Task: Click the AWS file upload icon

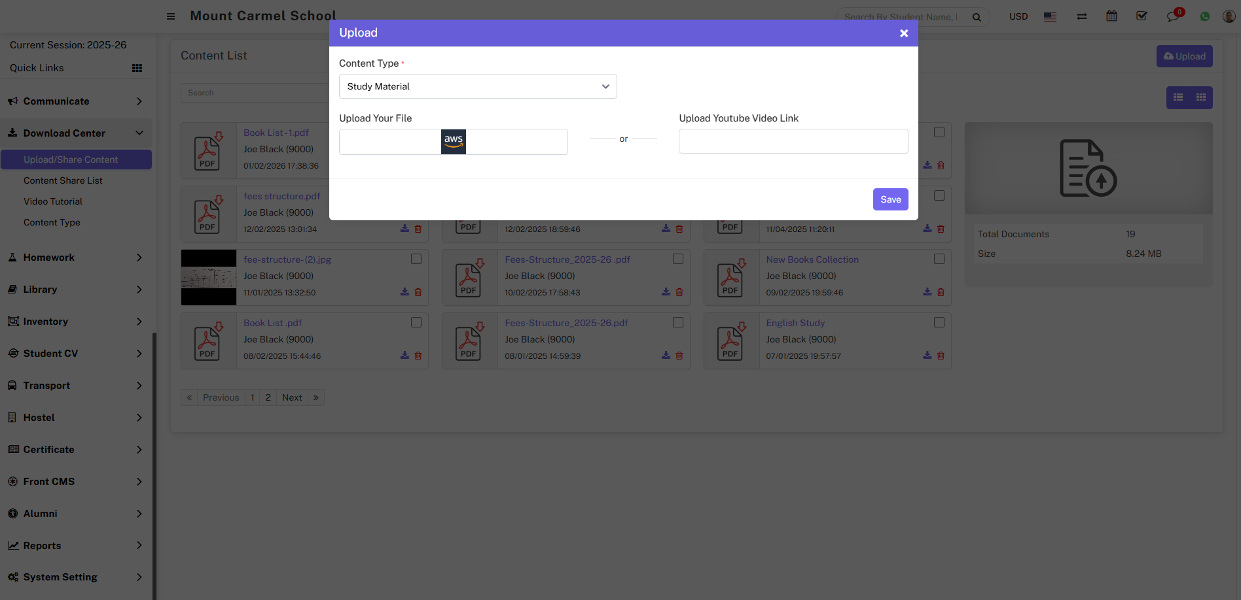Action: tap(453, 141)
